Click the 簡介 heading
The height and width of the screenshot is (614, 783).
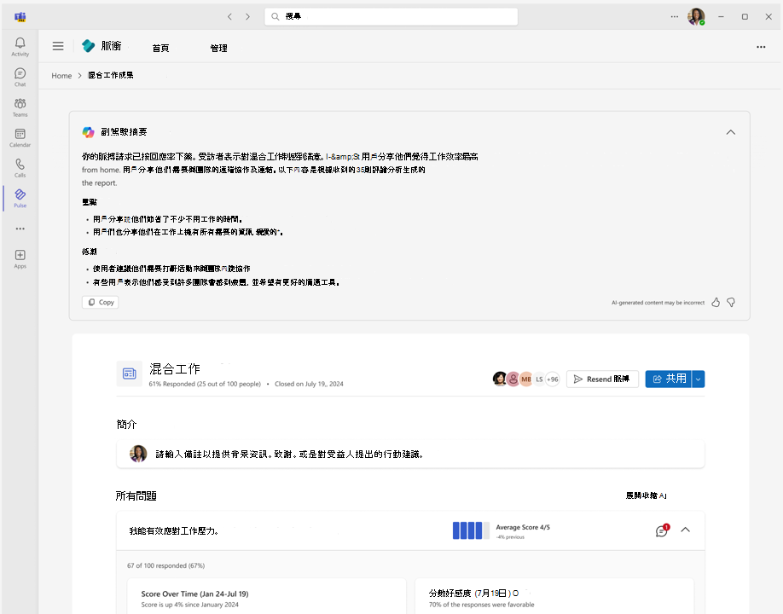click(x=126, y=425)
